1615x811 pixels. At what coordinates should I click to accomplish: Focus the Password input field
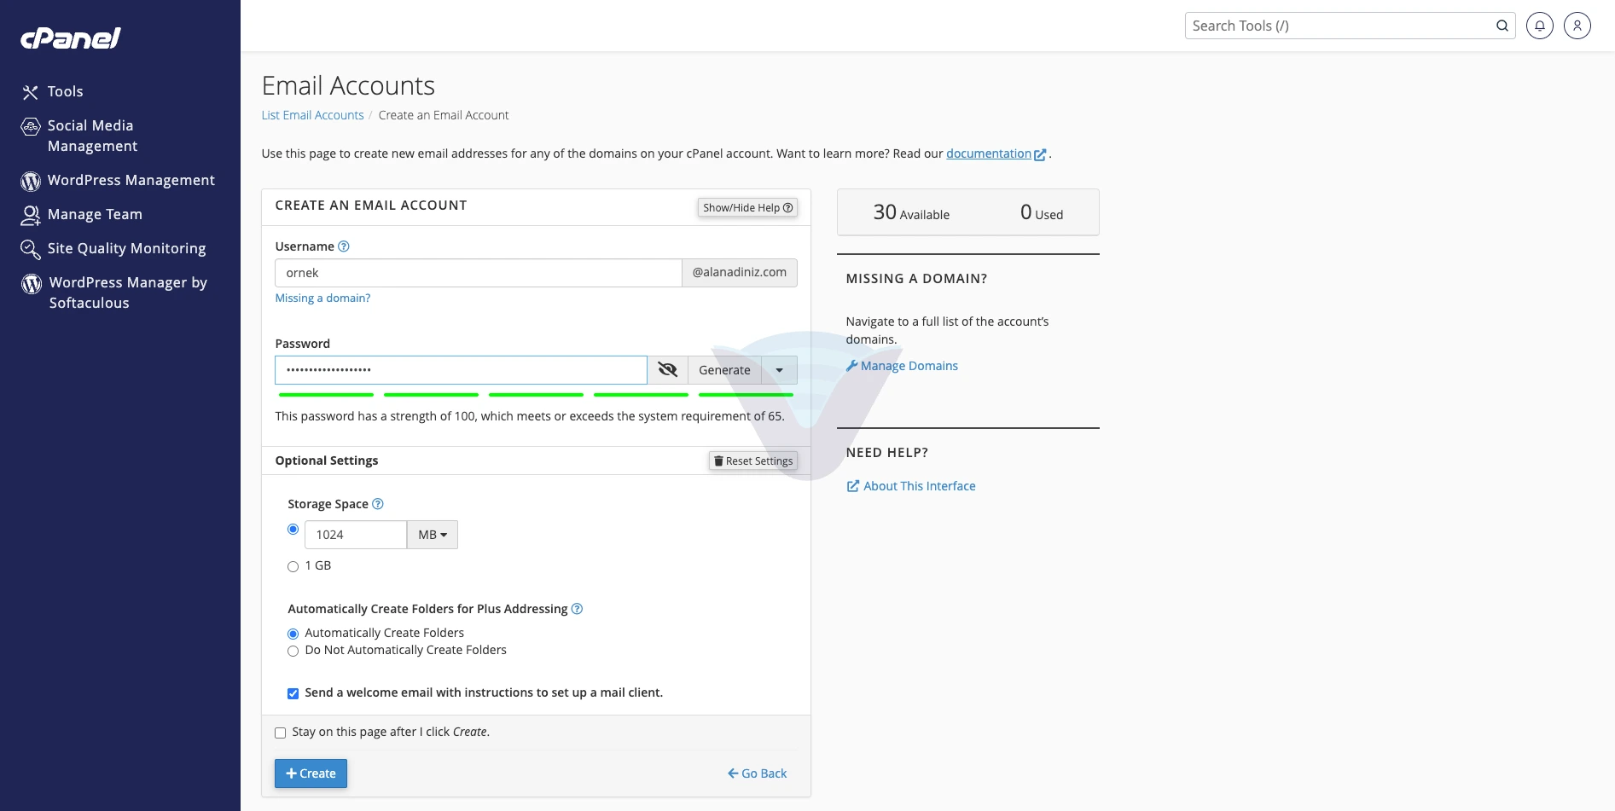[461, 370]
